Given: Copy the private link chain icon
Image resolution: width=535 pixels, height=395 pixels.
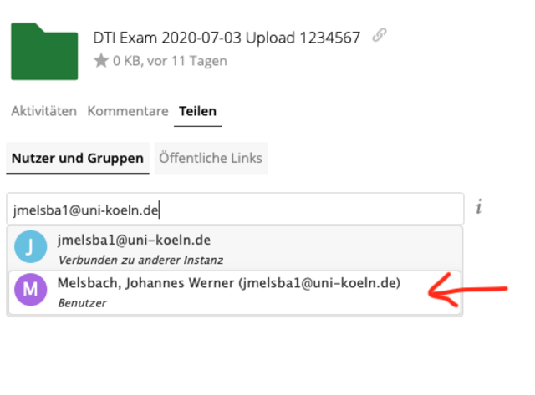Looking at the screenshot, I should [x=379, y=35].
